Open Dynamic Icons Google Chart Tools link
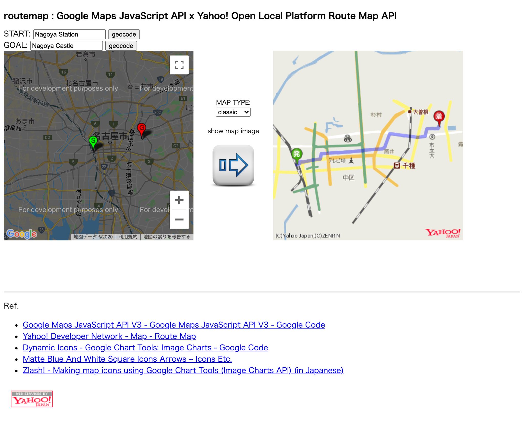Screen dimensions: 524x421 [x=145, y=347]
